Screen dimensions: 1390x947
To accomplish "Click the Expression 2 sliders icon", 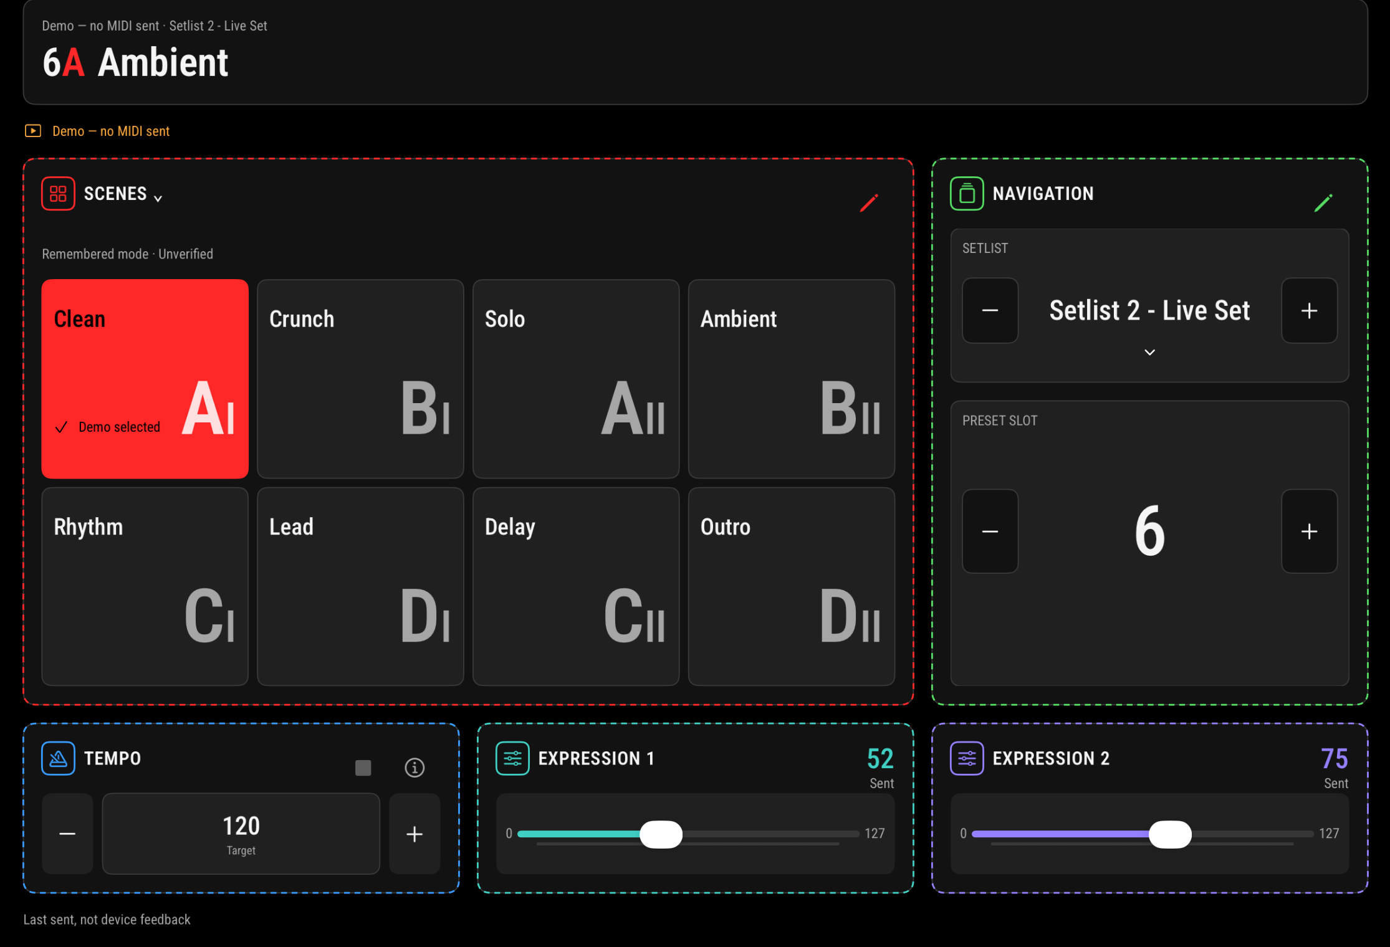I will click(x=967, y=758).
